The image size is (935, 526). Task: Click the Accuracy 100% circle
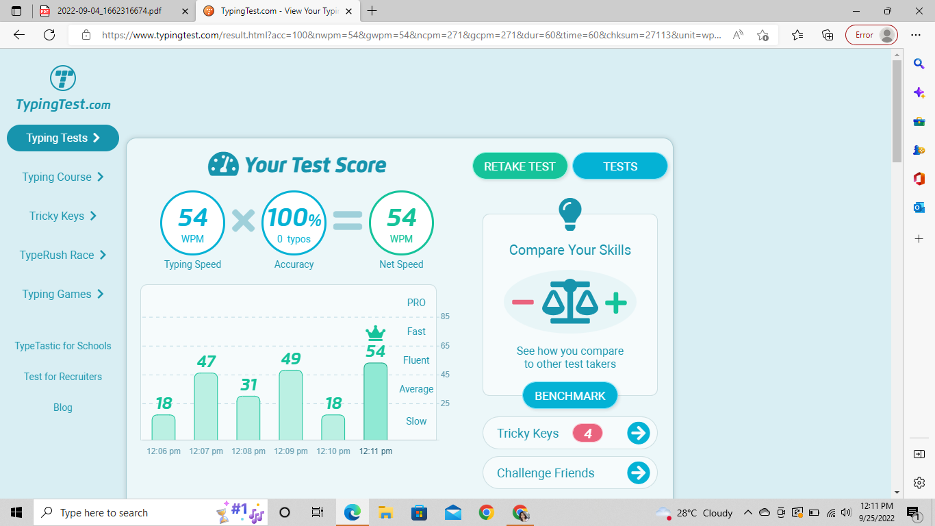click(294, 223)
